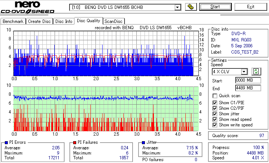Click the refresh speed list icon
The image size is (269, 163).
(x=256, y=71)
